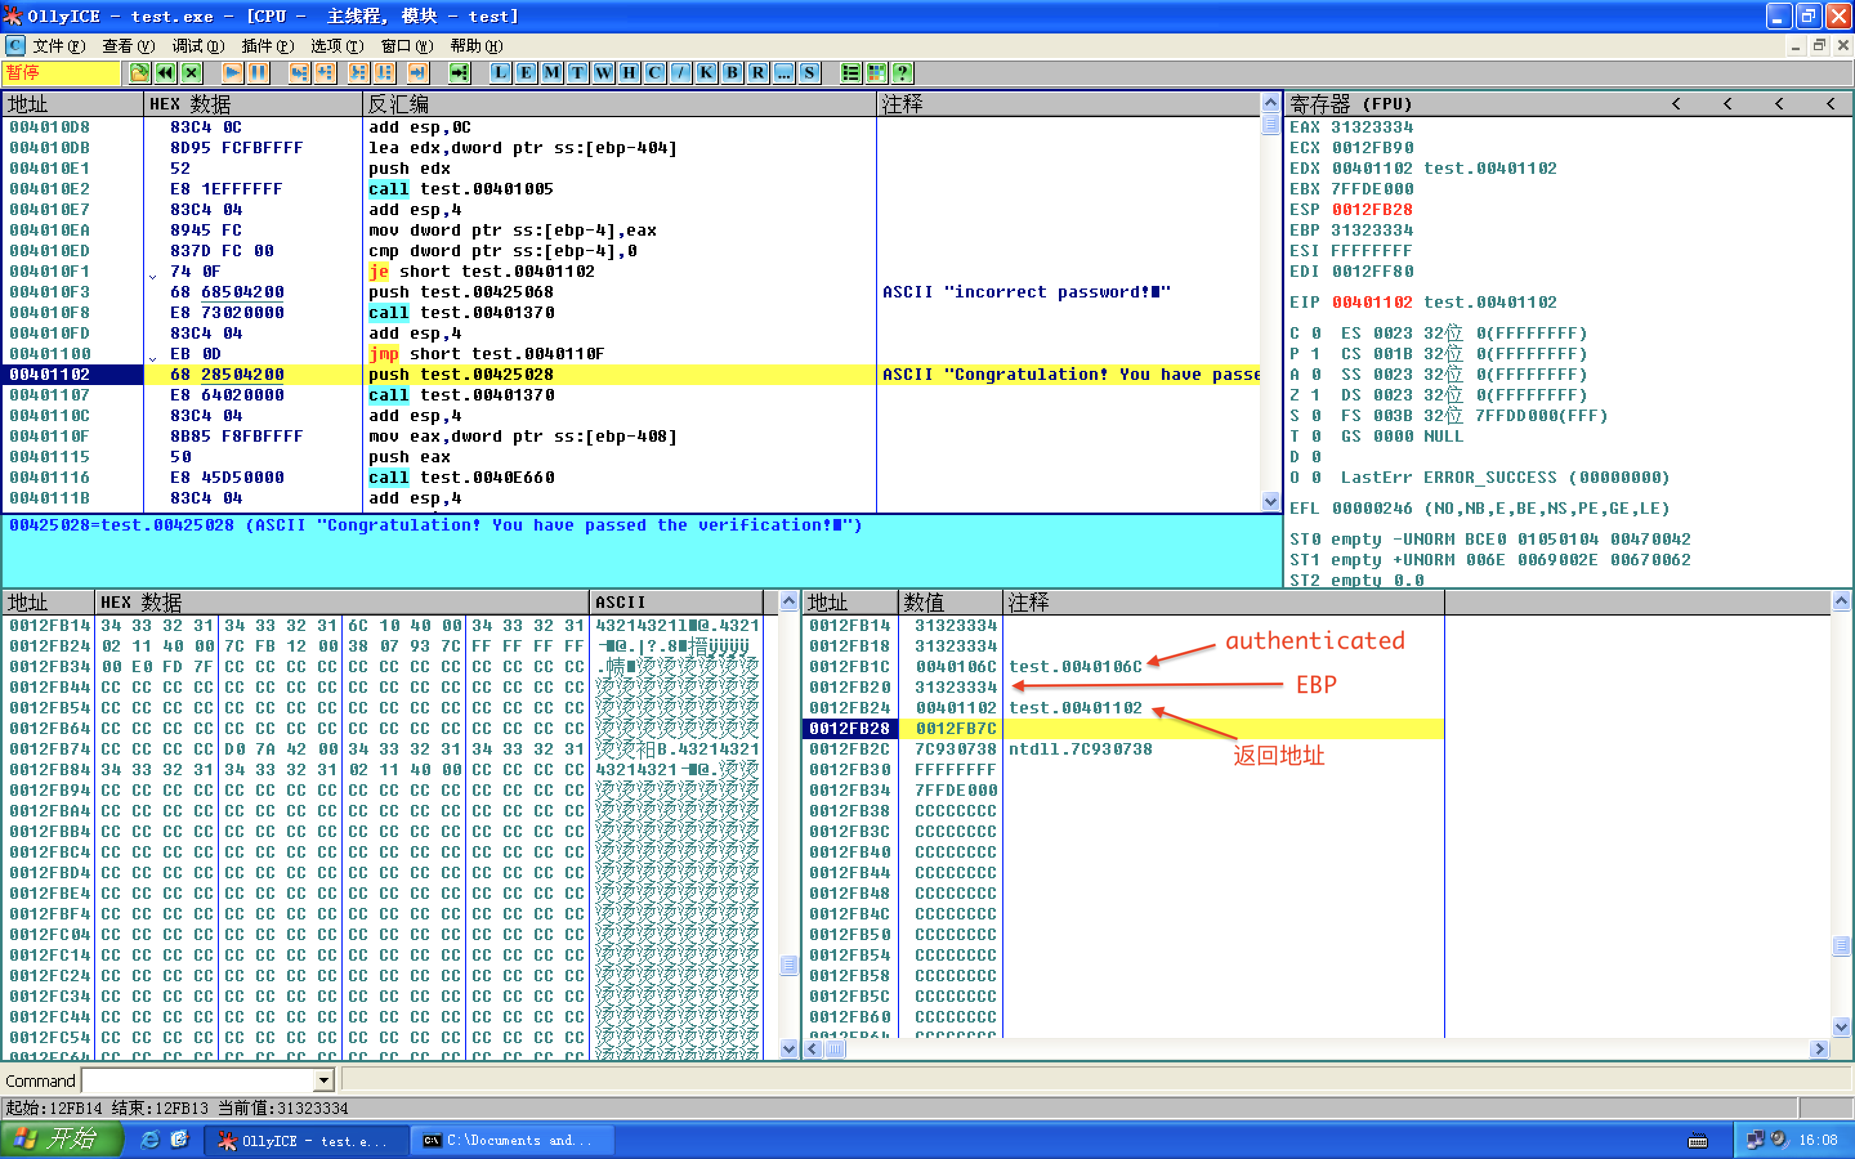Open the 帮助(H) menu

476,46
